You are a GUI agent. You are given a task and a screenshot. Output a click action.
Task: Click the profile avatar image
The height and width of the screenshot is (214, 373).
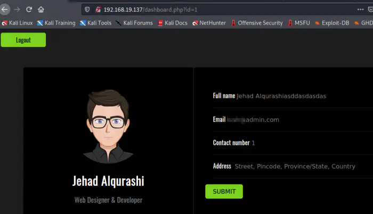108,126
